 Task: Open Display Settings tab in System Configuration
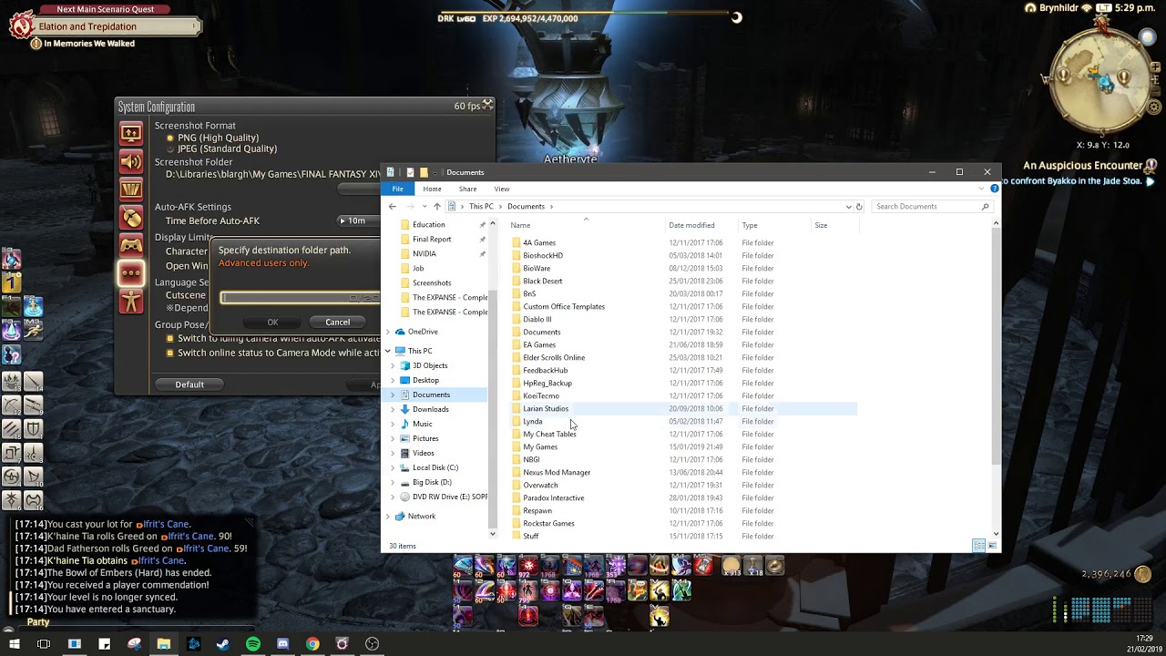131,134
